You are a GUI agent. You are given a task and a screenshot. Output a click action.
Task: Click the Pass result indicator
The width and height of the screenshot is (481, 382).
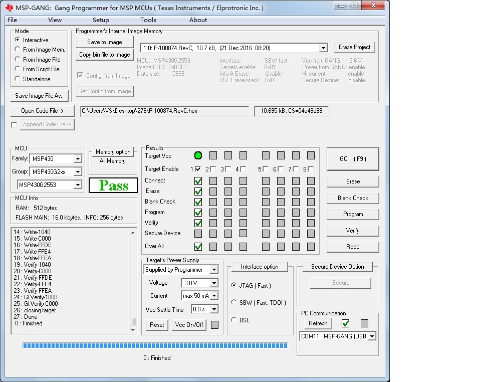tap(113, 185)
